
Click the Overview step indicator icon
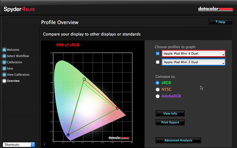point(4,81)
